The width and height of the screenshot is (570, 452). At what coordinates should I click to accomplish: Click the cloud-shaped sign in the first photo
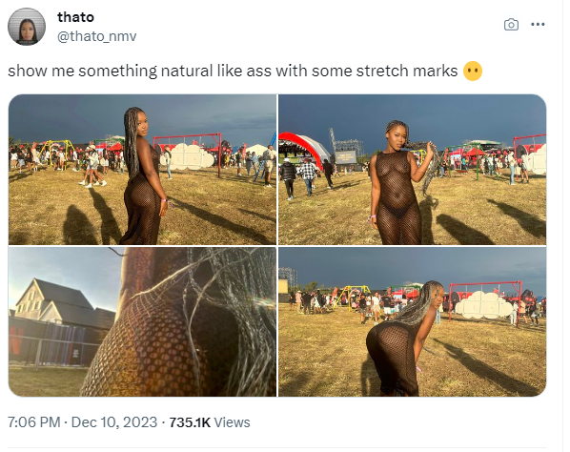pyautogui.click(x=192, y=156)
